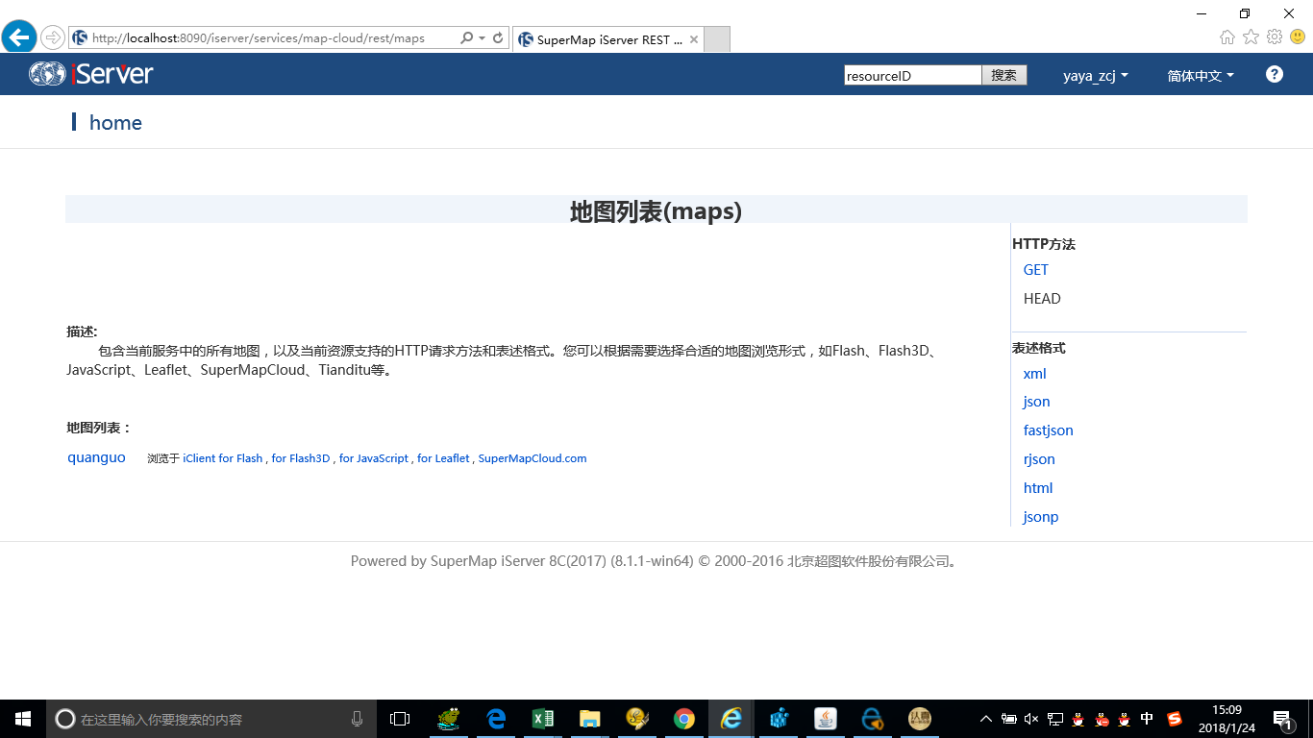
Task: Launch Google Chrome from the taskbar
Action: (x=684, y=719)
